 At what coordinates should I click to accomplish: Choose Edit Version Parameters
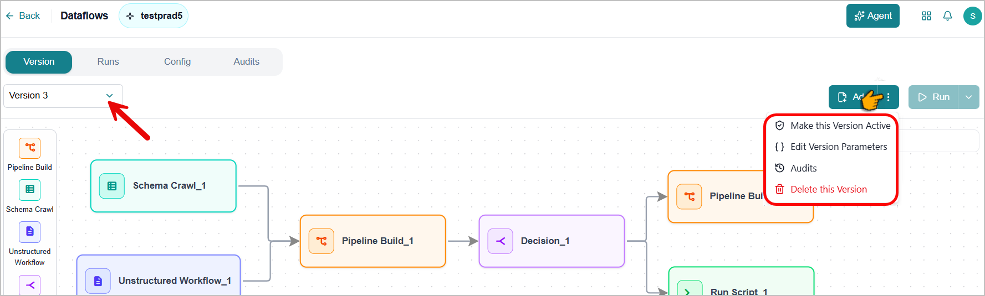tap(832, 147)
